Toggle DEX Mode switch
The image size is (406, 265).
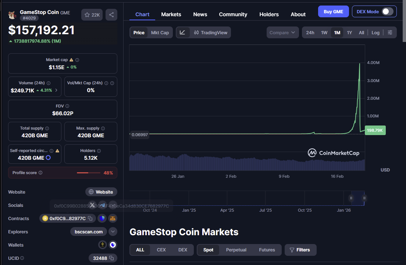click(x=388, y=11)
